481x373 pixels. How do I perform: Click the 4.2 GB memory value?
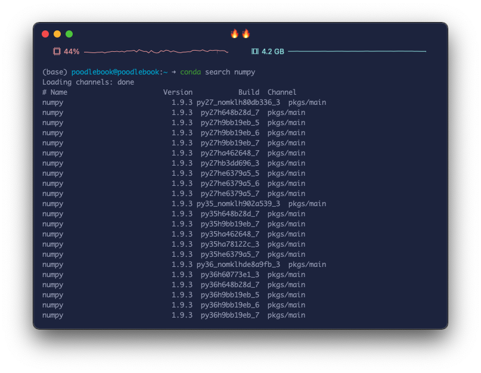[273, 51]
